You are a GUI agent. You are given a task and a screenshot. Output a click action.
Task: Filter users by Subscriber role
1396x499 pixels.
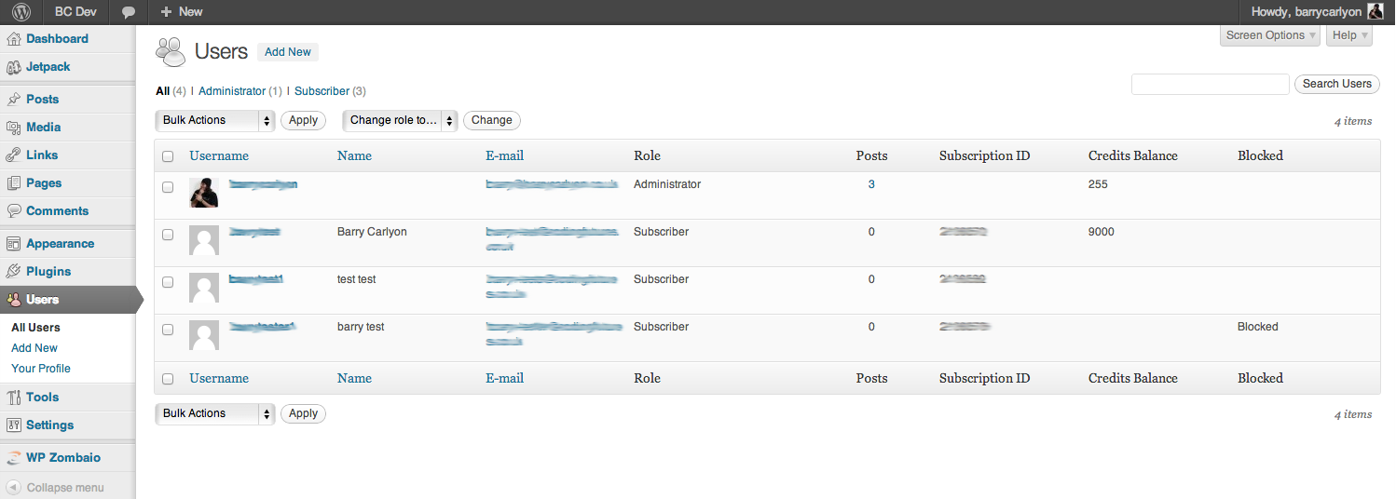pyautogui.click(x=322, y=91)
